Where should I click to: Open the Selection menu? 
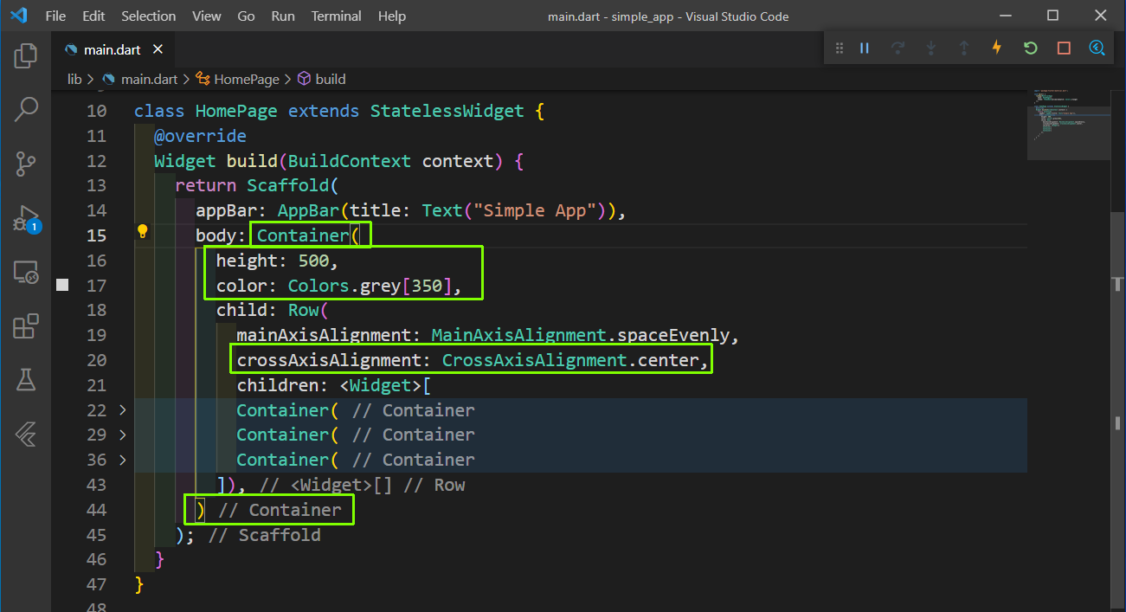tap(149, 16)
